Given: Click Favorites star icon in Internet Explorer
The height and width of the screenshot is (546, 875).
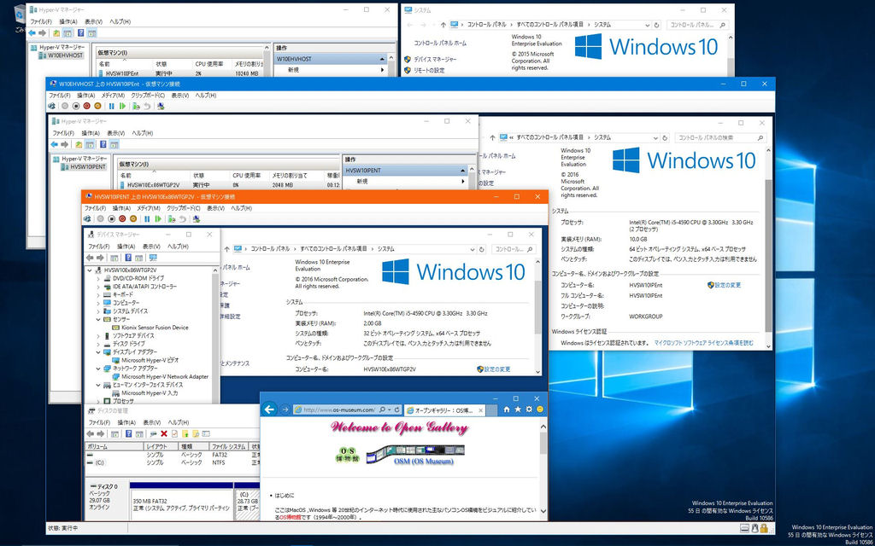Looking at the screenshot, I should pyautogui.click(x=517, y=409).
